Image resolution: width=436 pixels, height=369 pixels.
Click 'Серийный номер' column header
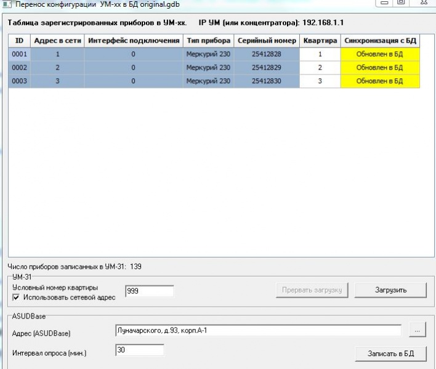266,41
